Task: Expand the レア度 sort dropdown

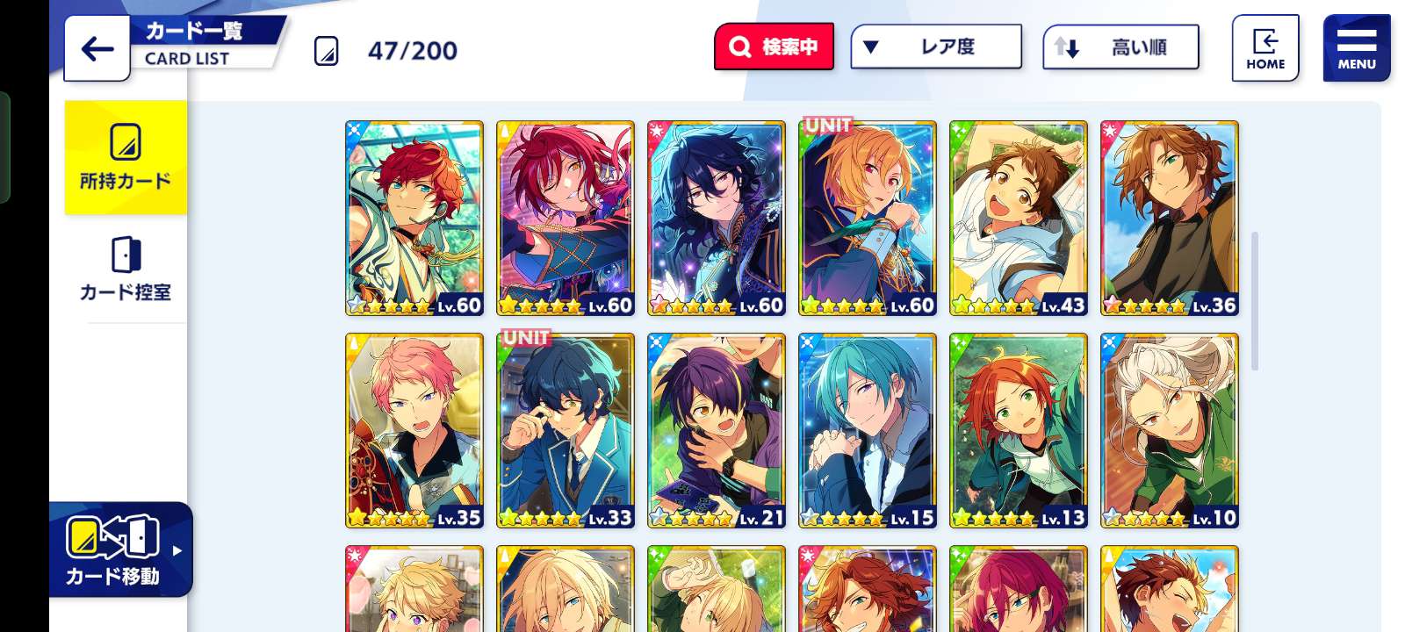Action: pos(936,47)
